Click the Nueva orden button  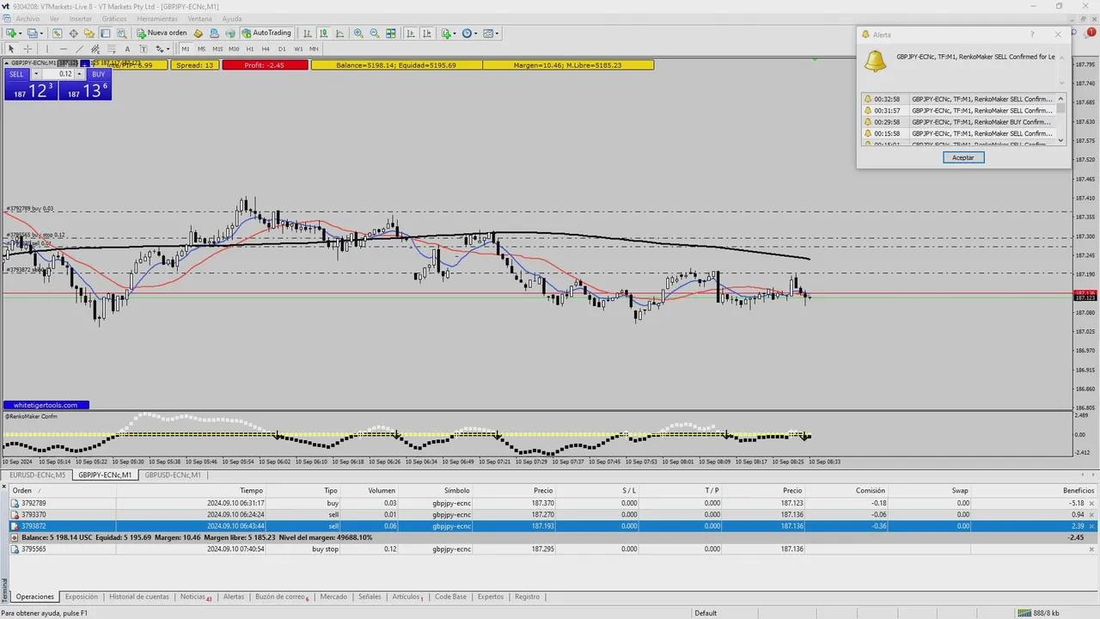[162, 34]
